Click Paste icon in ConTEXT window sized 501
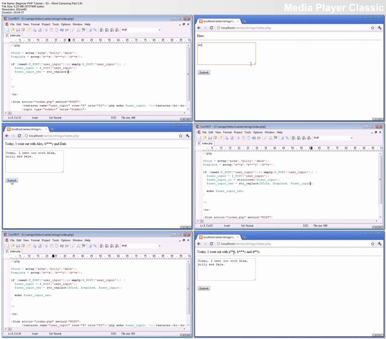This screenshot has height=339, width=386. point(56,246)
